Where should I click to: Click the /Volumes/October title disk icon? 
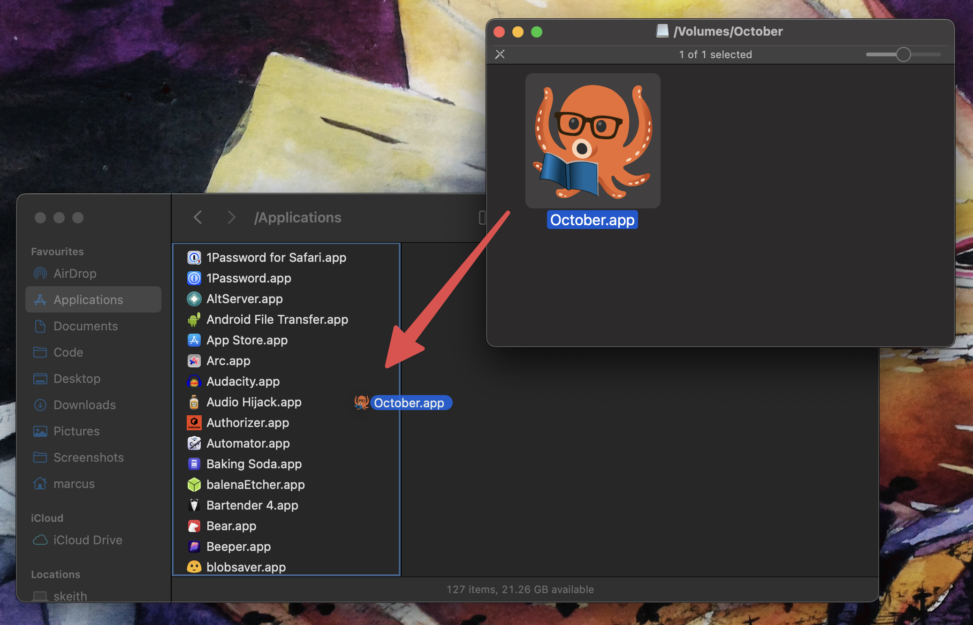coord(662,31)
